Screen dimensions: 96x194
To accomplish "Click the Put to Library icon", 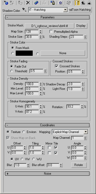I will 53,3.
